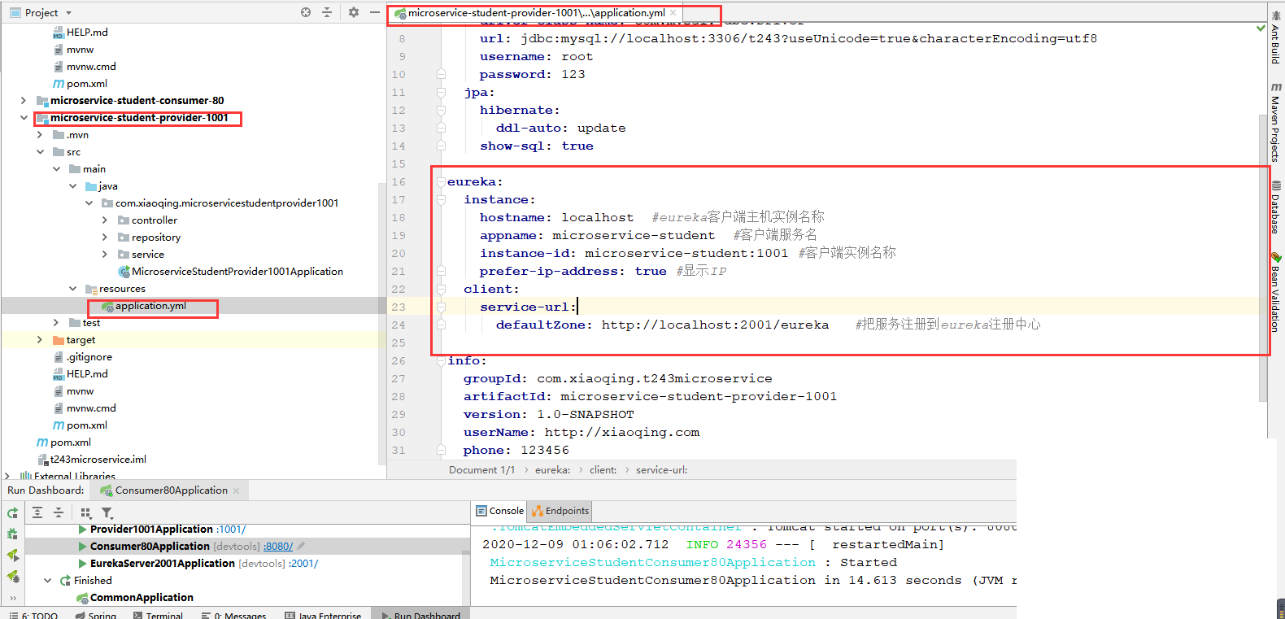Image resolution: width=1285 pixels, height=619 pixels.
Task: Click application.yml Spring leaf file icon
Action: point(107,307)
